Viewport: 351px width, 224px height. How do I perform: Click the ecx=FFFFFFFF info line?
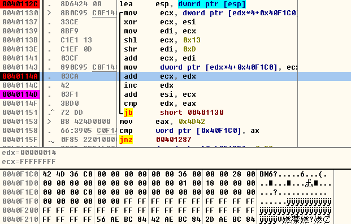point(29,162)
